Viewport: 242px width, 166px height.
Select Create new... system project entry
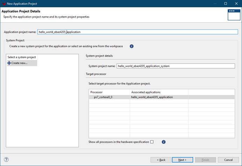pos(22,63)
